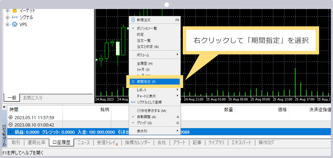Close the toolbox panel with X

click(x=4, y=107)
